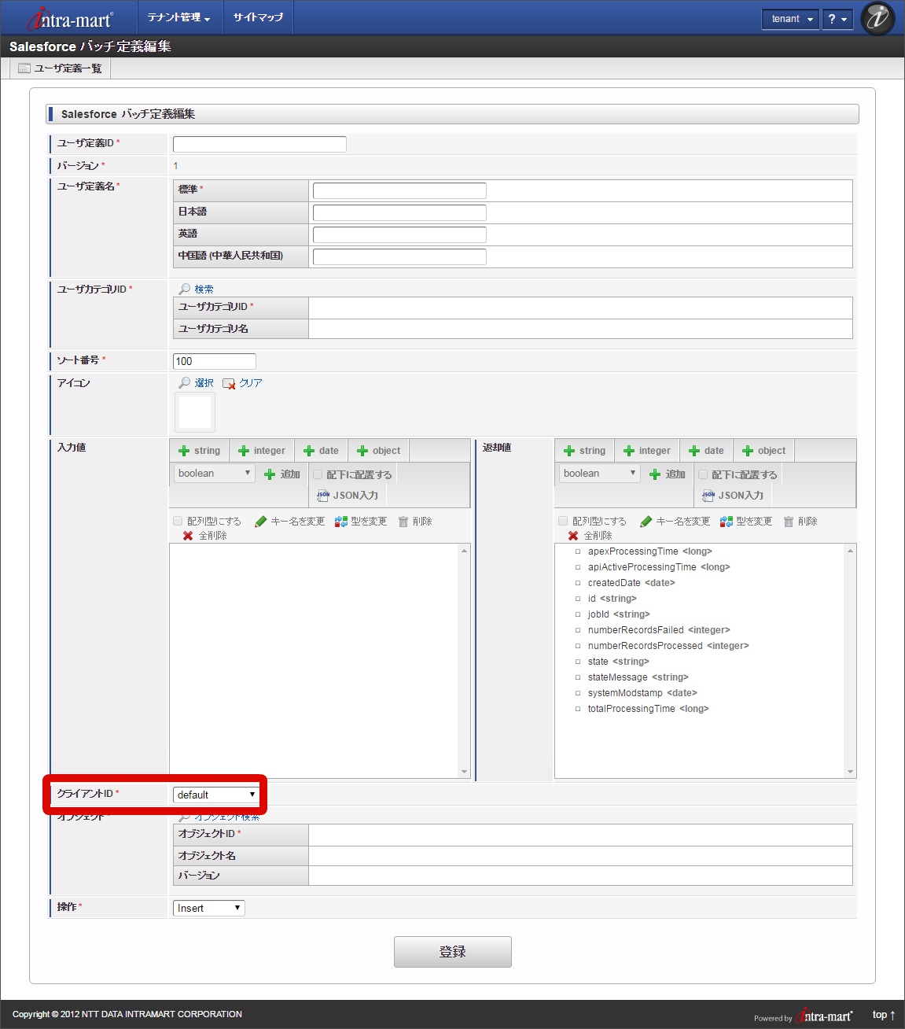Select numberRecordsProcessed <integer> item
The image size is (905, 1029).
pyautogui.click(x=668, y=646)
